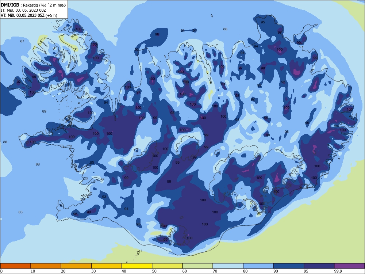Click the '92' humidity value on the map
The image size is (365, 274).
[x=253, y=99]
